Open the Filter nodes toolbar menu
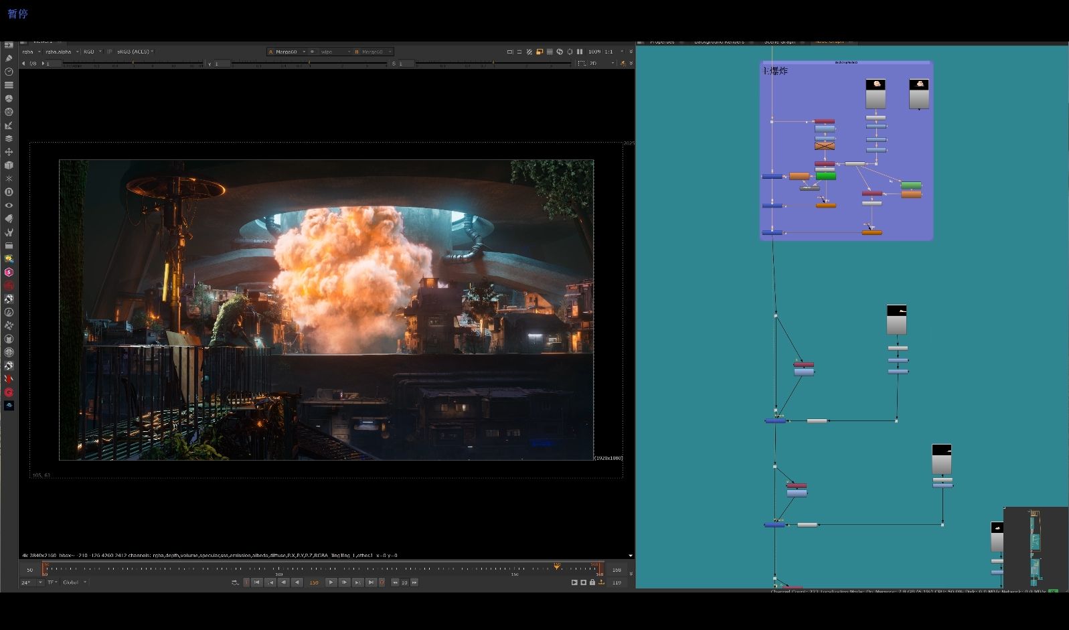The height and width of the screenshot is (630, 1069). (x=9, y=112)
